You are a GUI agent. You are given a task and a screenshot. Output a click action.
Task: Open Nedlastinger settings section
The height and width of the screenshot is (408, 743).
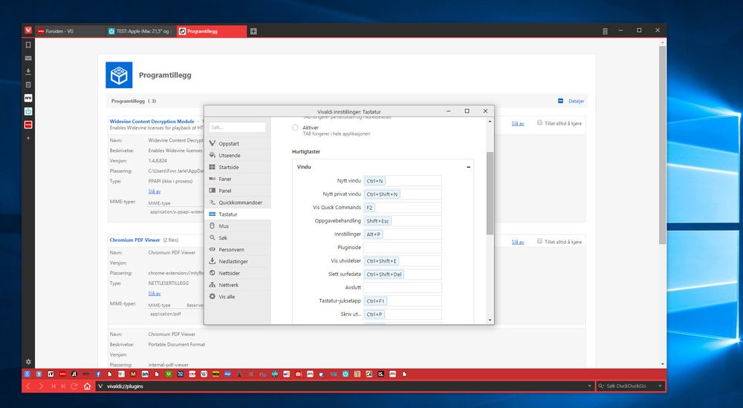(238, 261)
